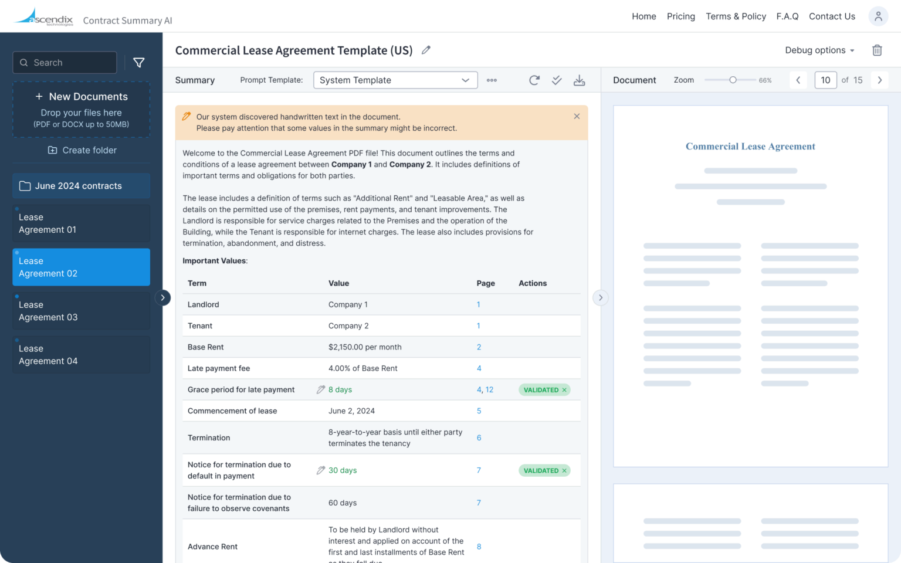This screenshot has width=901, height=563.
Task: Edit the document title with pencil icon
Action: point(426,50)
